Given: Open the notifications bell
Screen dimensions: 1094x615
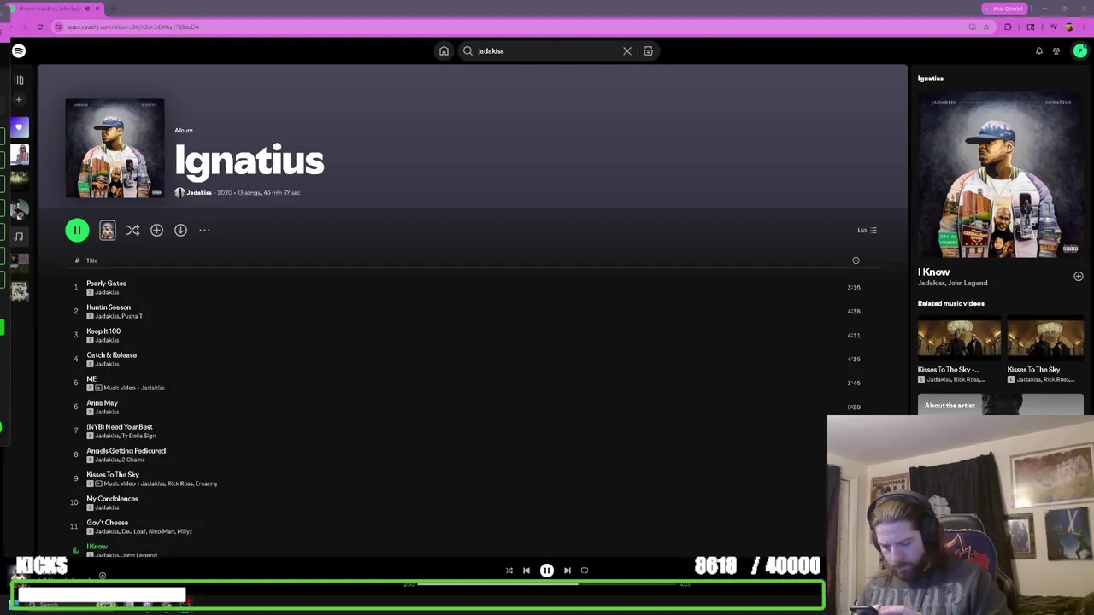Looking at the screenshot, I should point(1039,51).
